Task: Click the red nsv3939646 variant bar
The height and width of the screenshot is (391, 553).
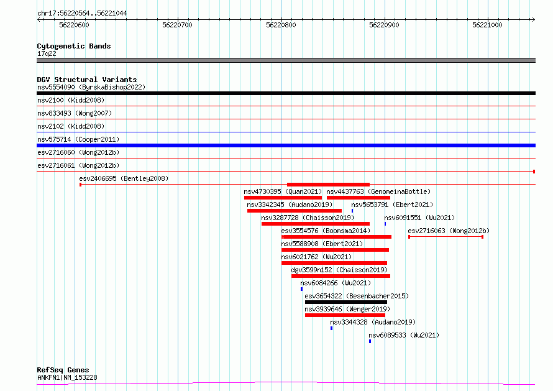Action: click(x=345, y=315)
